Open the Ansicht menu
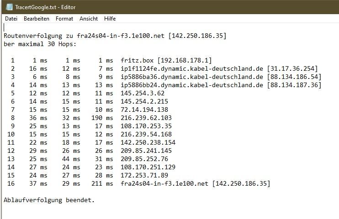The height and width of the screenshot is (219, 339). click(89, 19)
